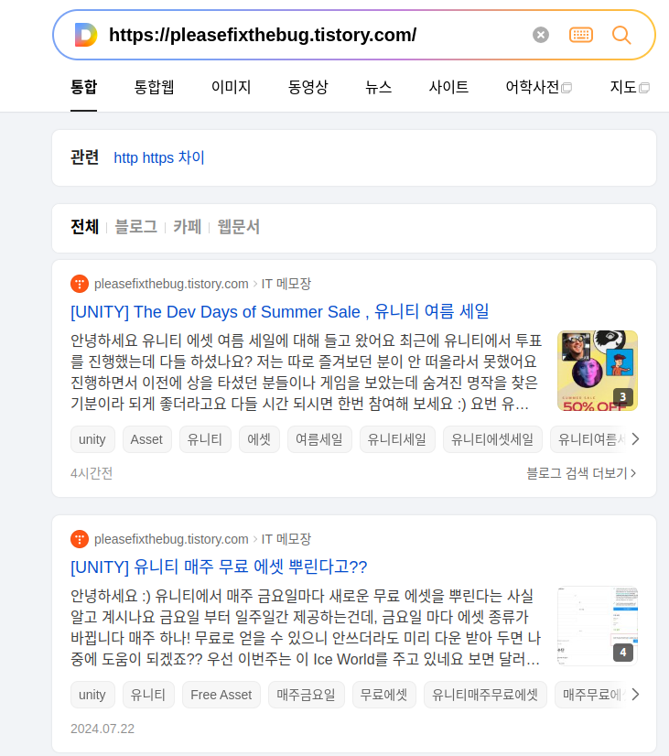
Task: Switch to the 사이트 tab
Action: coord(448,87)
